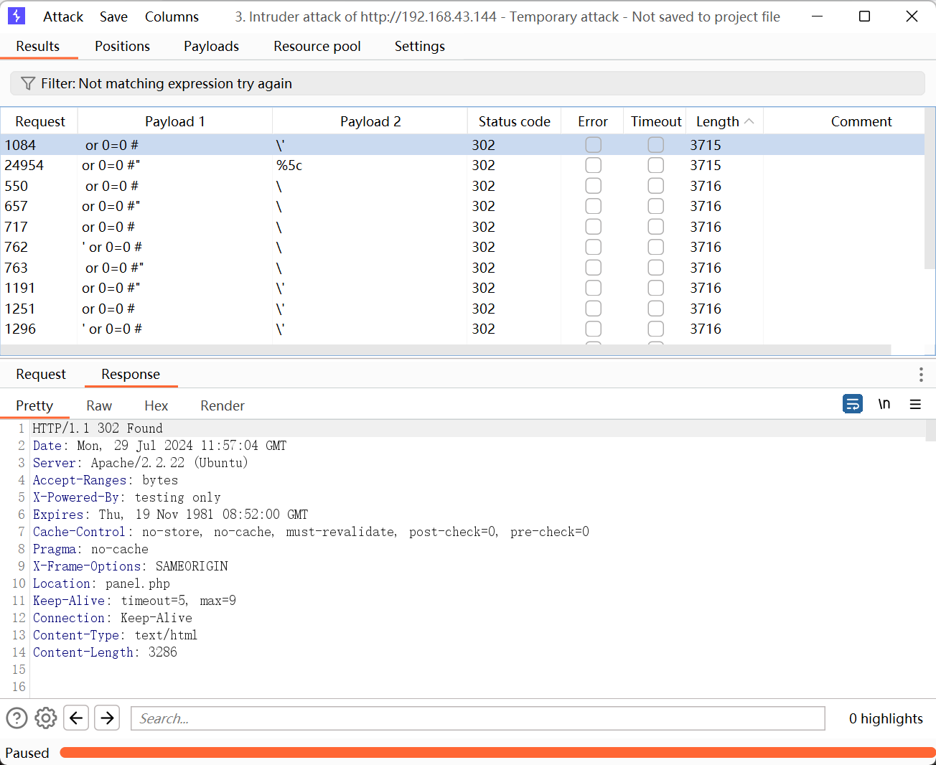The image size is (936, 765).
Task: Open the three-dot options menu beside Response
Action: pyautogui.click(x=921, y=374)
